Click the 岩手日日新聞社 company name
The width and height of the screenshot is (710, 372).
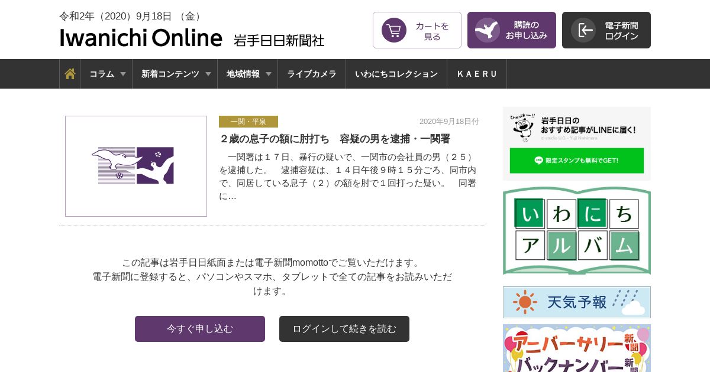coord(279,40)
